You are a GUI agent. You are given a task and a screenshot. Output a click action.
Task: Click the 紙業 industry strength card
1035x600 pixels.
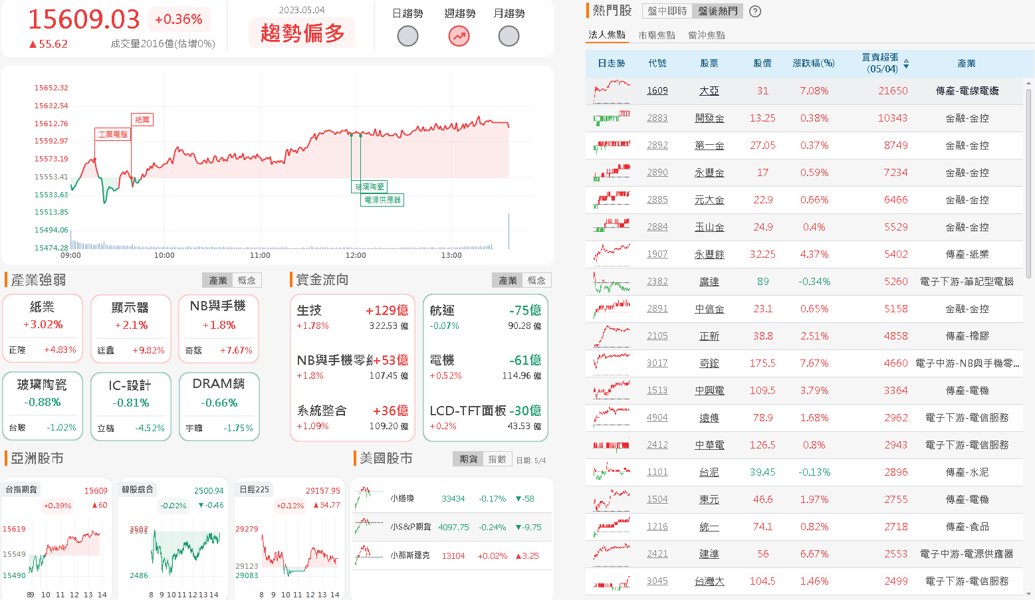coord(43,328)
